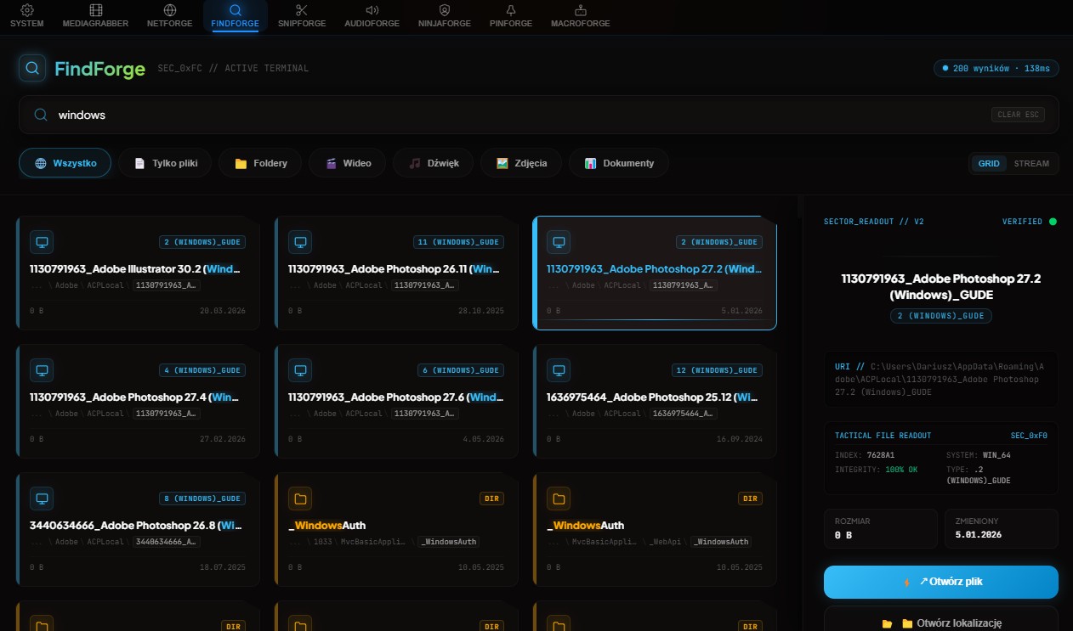This screenshot has width=1073, height=631.
Task: Switch to MediaGrabber module
Action: [95, 15]
